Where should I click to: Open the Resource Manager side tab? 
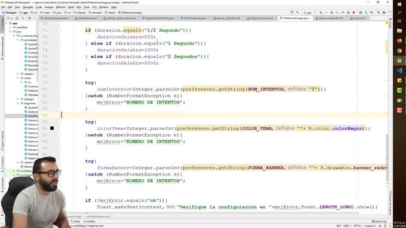[x=3, y=48]
